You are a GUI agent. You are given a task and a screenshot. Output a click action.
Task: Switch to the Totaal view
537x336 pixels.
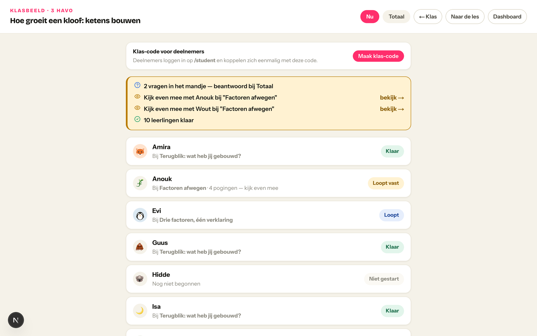396,16
